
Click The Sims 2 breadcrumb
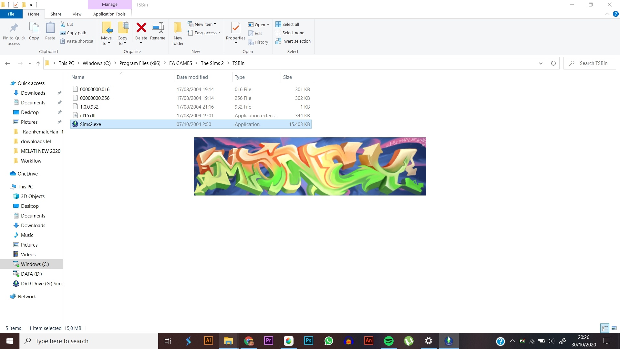point(212,63)
